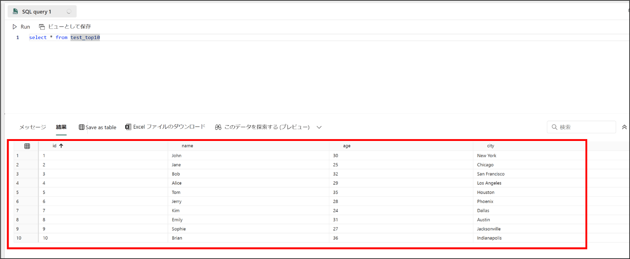Viewport: 630px width, 259px height.
Task: Select Sophie's age cell 27
Action: pyautogui.click(x=401, y=229)
